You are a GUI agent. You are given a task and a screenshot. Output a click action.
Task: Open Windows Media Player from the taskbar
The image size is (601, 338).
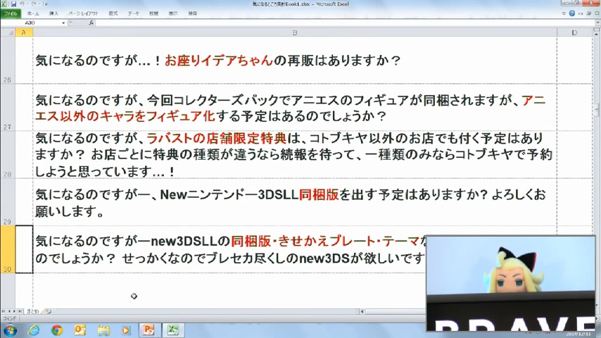[126, 330]
